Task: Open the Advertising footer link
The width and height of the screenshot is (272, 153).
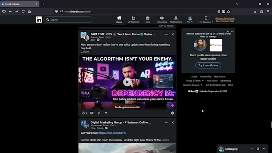Action: click(x=226, y=81)
